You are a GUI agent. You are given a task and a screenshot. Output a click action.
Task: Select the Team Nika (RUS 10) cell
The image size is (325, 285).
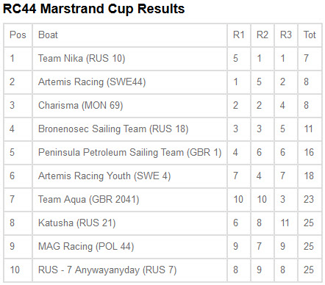click(129, 59)
